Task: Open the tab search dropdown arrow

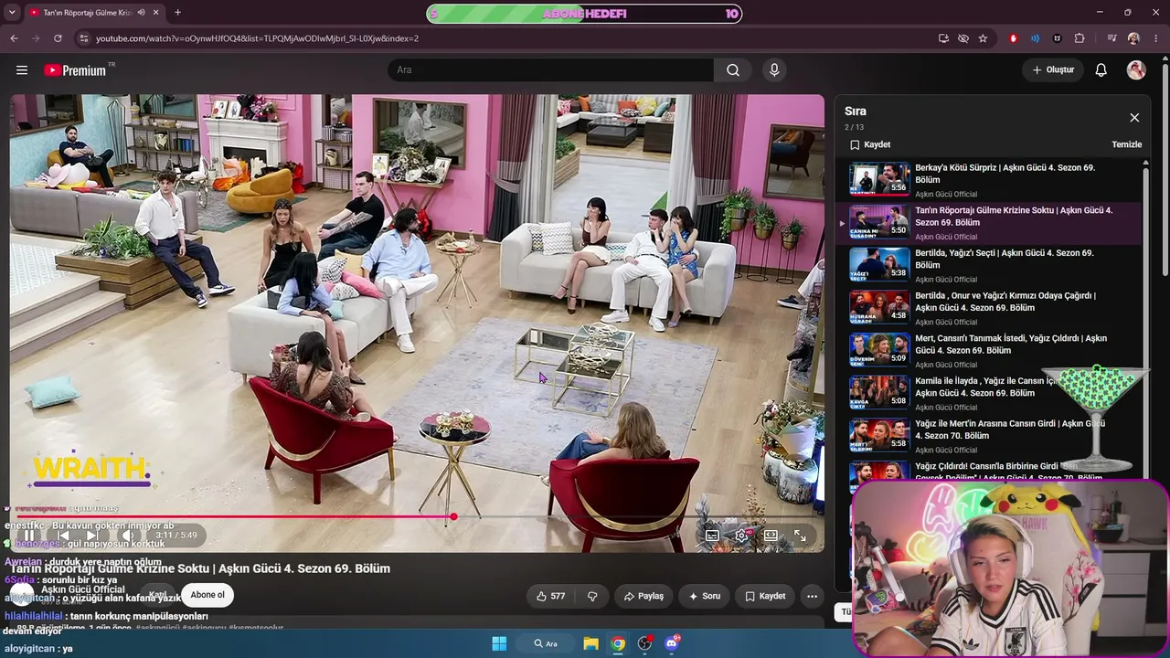Action: click(x=12, y=13)
